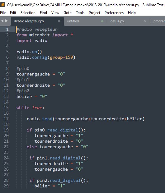Click 'if pin1.read_digital():' line
The height and width of the screenshot is (193, 165).
(59, 158)
